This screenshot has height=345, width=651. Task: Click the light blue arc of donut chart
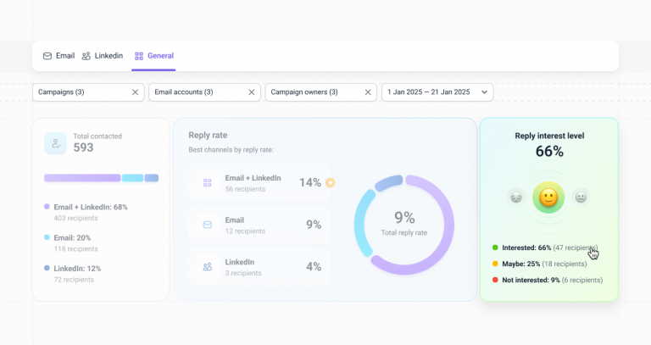360,224
